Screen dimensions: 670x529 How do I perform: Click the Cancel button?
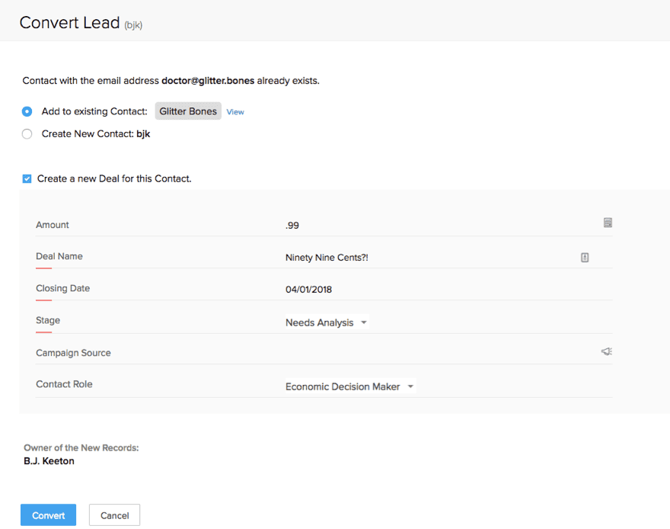pyautogui.click(x=114, y=515)
